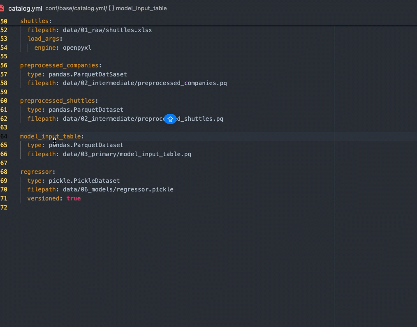
Task: Click pickle.PickleDataset type value
Action: (84, 181)
